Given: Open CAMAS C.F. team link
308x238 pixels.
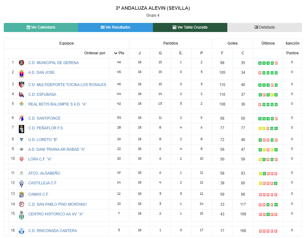Looking at the screenshot, I should 39,194.
